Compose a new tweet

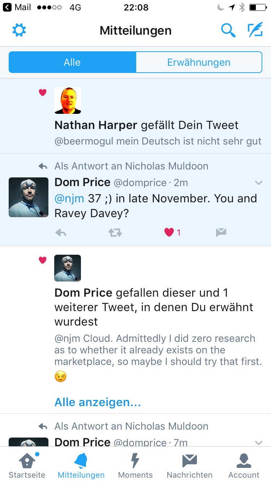point(255,30)
